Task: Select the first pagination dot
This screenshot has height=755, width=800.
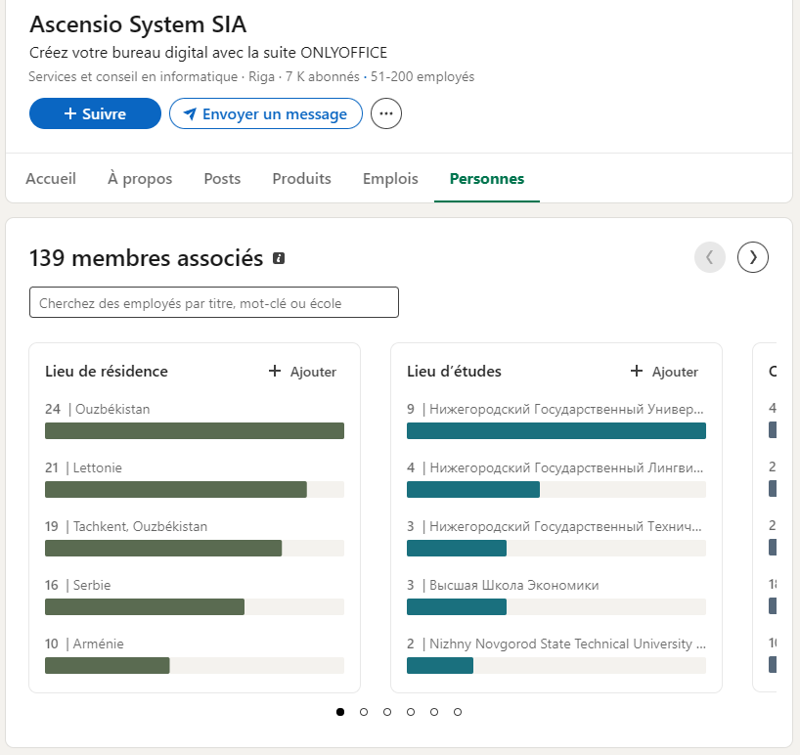Action: coord(340,712)
